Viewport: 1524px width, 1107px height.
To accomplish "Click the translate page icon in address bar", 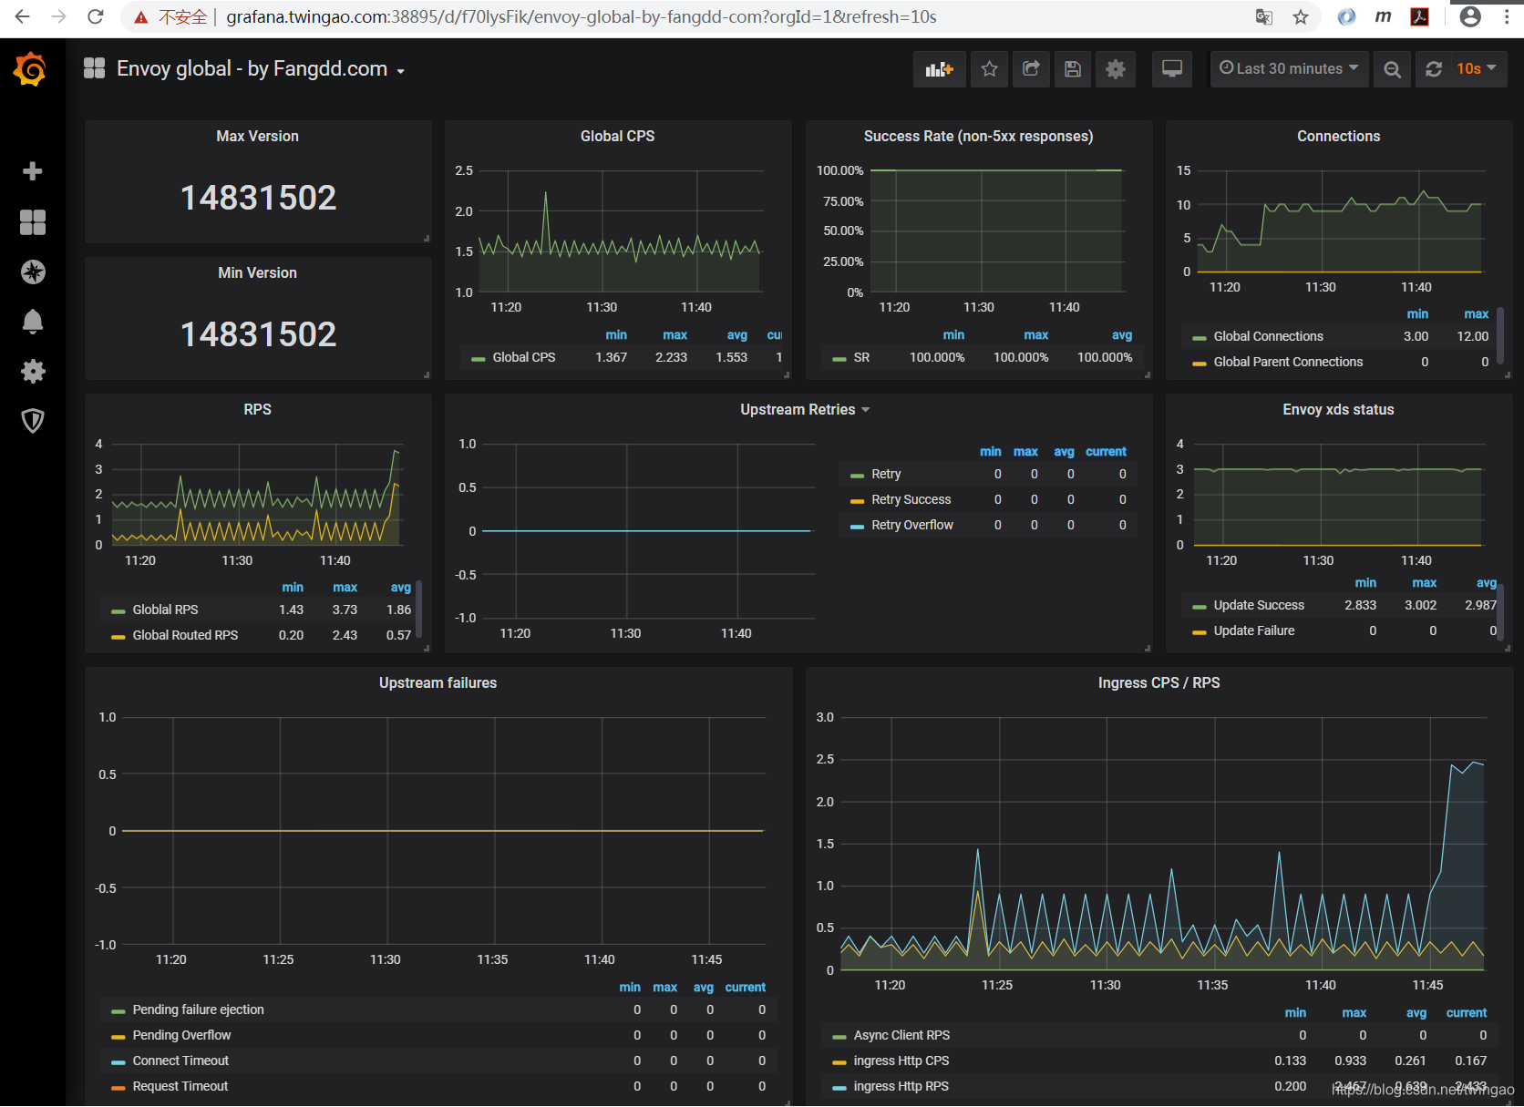I will 1264,16.
